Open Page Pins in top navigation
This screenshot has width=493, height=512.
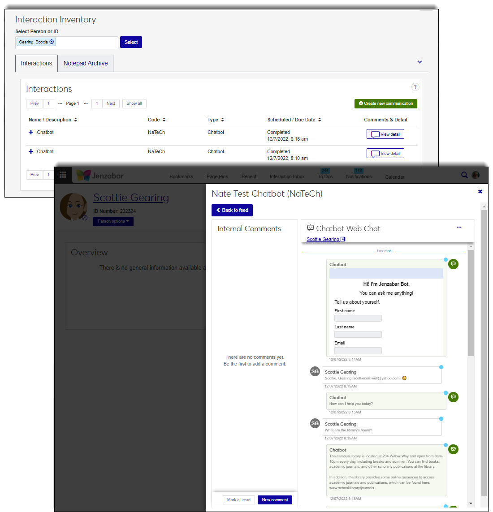217,176
